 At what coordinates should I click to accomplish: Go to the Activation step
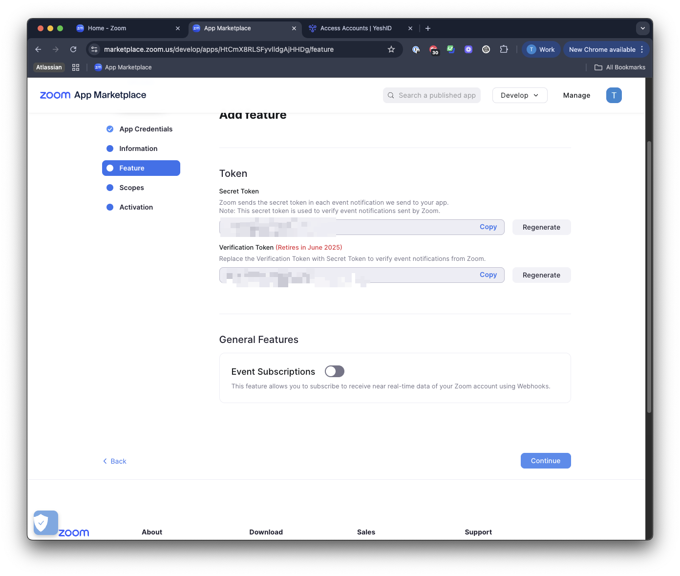(x=136, y=207)
